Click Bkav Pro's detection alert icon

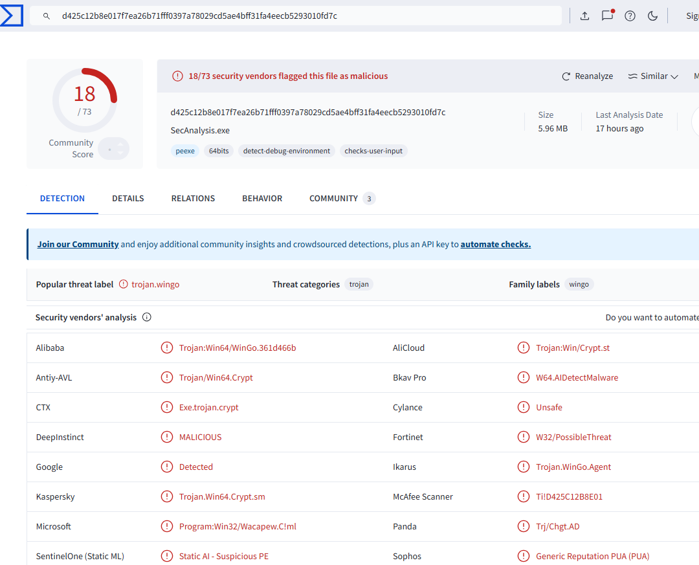point(524,377)
